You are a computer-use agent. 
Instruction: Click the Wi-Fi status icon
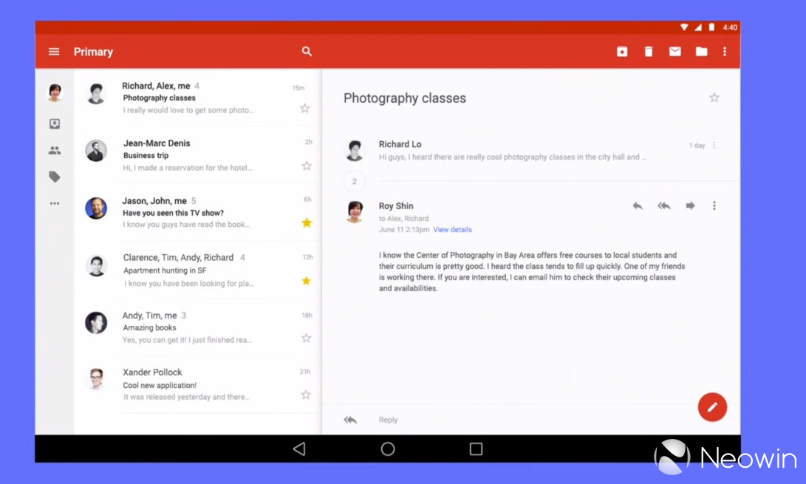pos(684,27)
